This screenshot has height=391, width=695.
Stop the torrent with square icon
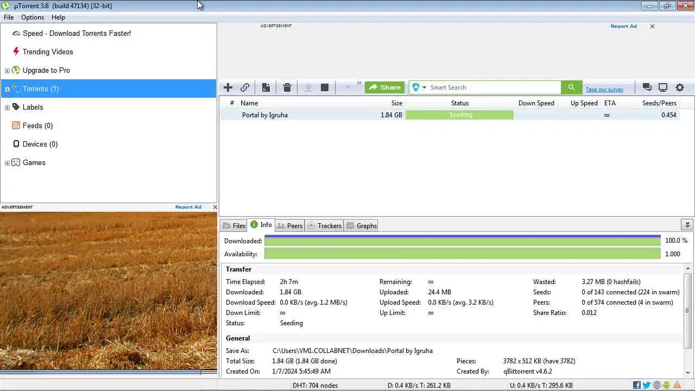click(325, 87)
